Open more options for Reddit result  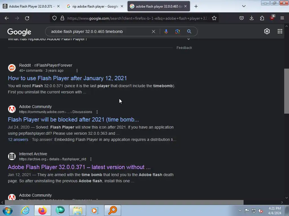click(x=77, y=71)
